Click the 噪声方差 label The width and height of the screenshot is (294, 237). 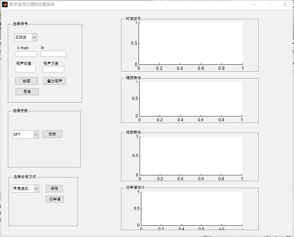point(51,63)
